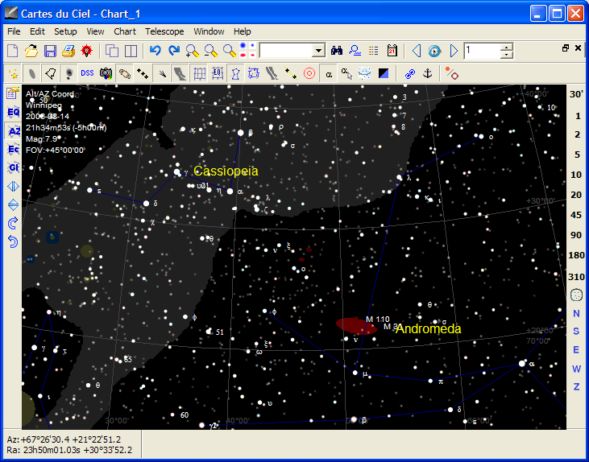Switch to EQ equatorial coordinate mode
This screenshot has height=462, width=589.
click(13, 112)
